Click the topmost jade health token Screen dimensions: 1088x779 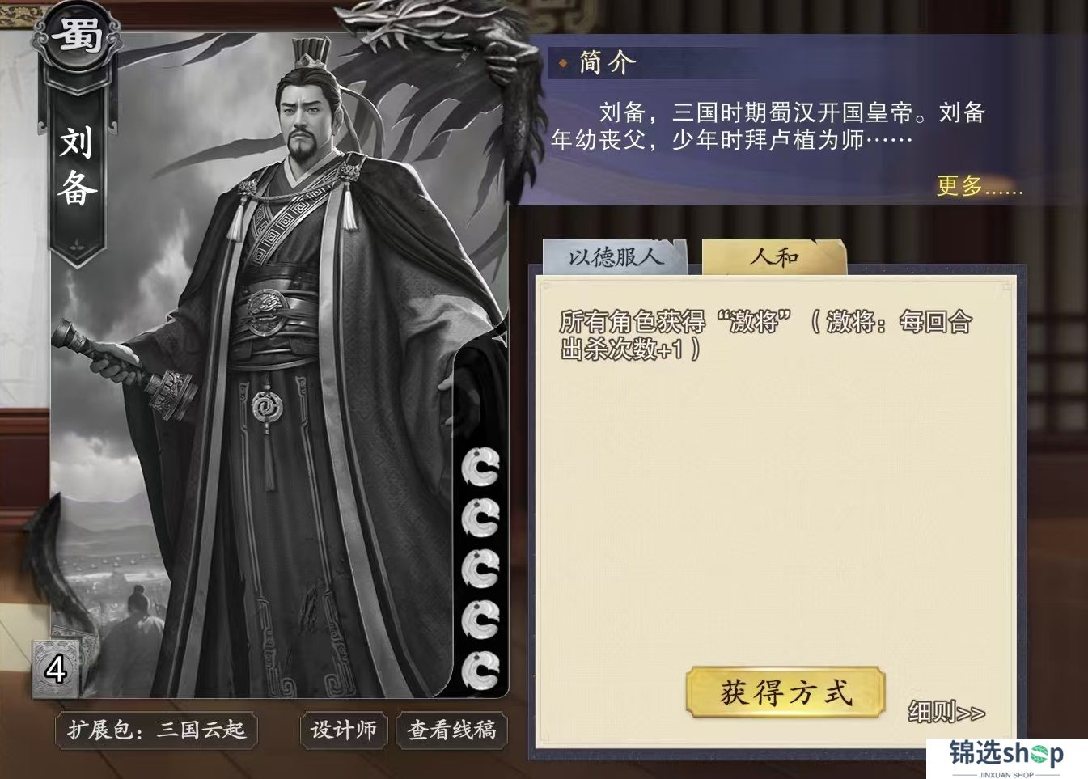[x=480, y=468]
